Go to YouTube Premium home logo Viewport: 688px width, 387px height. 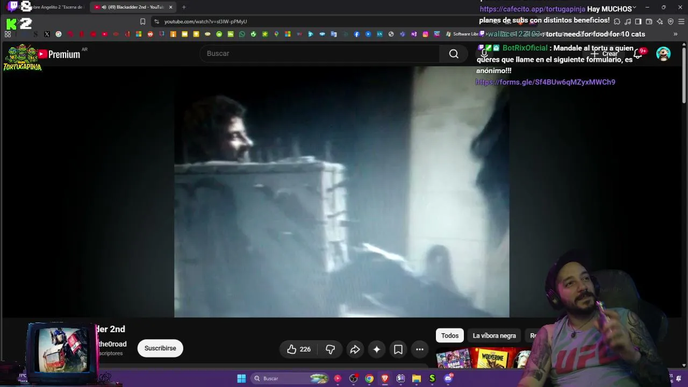tap(59, 54)
